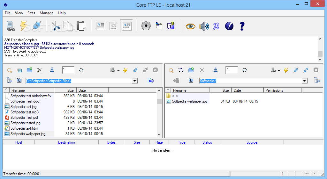Screen dimensions: 327x179
Task: Click the local pane refresh icon
Action: tap(81, 70)
